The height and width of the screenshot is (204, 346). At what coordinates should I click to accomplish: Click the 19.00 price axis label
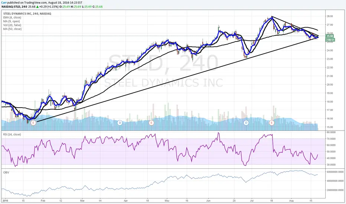coord(330,93)
